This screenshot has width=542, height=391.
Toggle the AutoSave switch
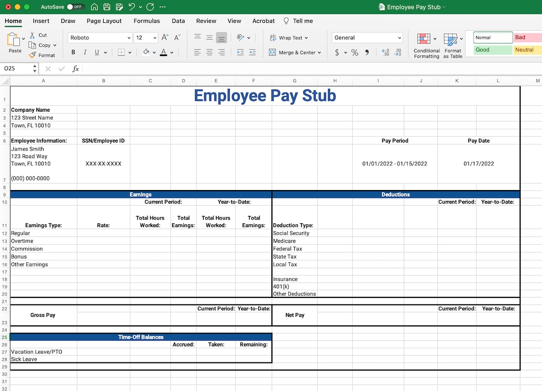(75, 7)
